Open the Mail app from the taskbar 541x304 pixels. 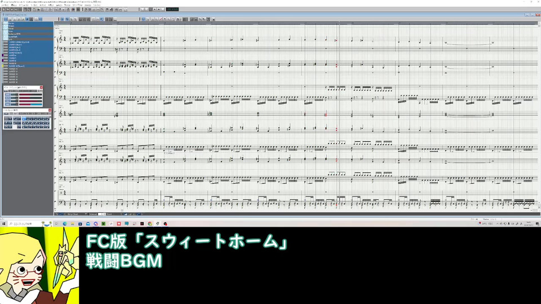[x=88, y=223]
